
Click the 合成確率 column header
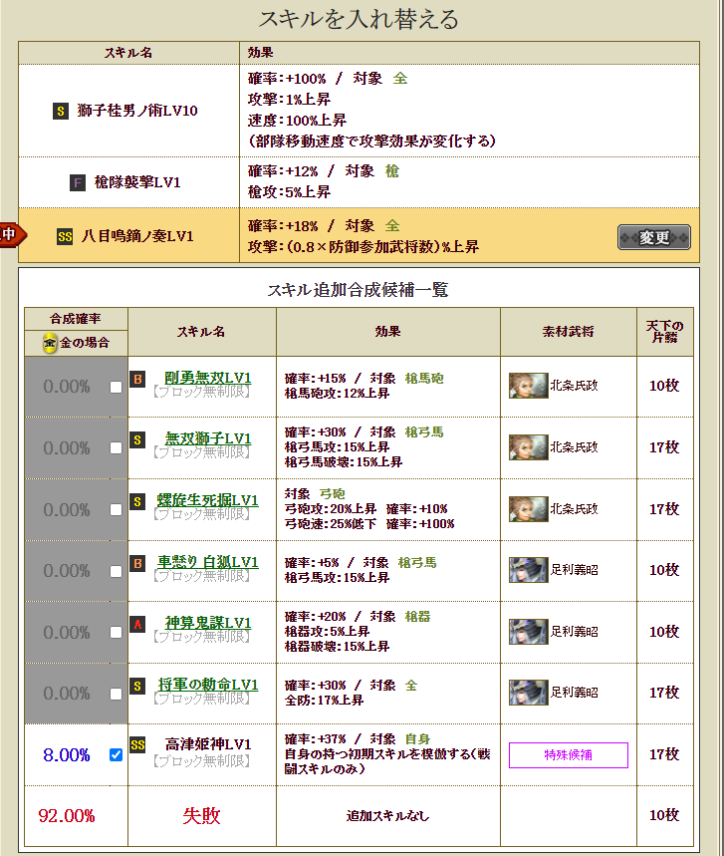pyautogui.click(x=76, y=318)
